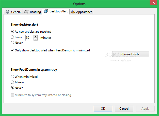
Task: Confirm settings with OK button
Action: click(x=103, y=108)
